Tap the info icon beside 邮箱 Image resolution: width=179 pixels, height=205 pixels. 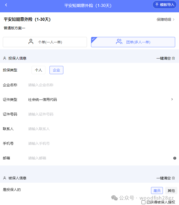[x=175, y=158]
